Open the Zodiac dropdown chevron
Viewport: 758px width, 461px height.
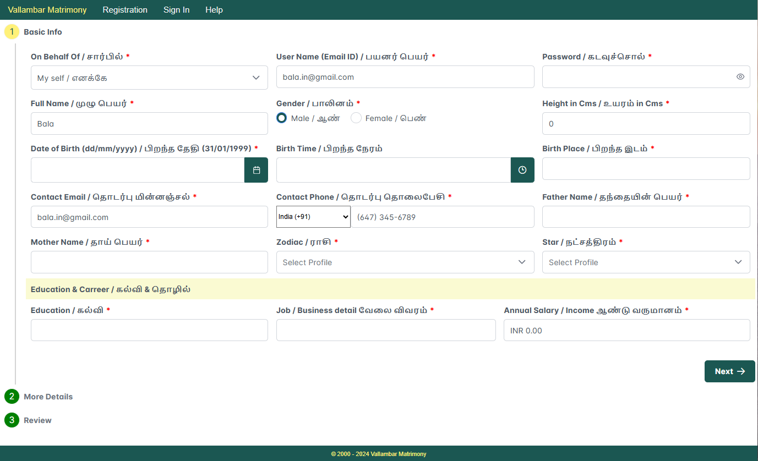pos(521,262)
